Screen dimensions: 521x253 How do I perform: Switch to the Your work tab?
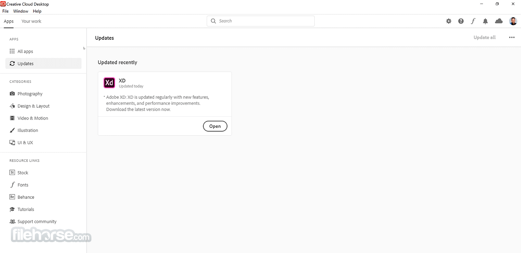click(x=31, y=21)
